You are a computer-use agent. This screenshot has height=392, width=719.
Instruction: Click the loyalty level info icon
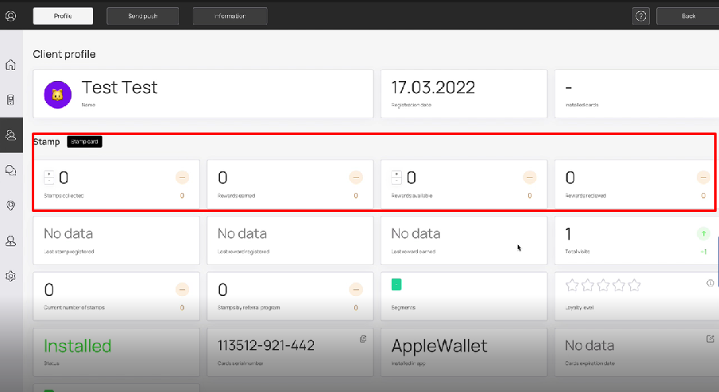coord(710,283)
